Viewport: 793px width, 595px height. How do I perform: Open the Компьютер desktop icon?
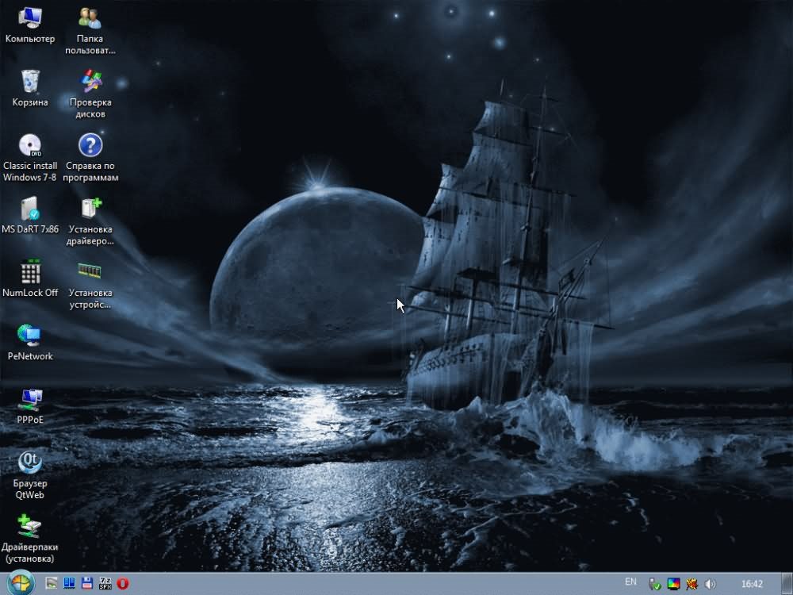(30, 17)
